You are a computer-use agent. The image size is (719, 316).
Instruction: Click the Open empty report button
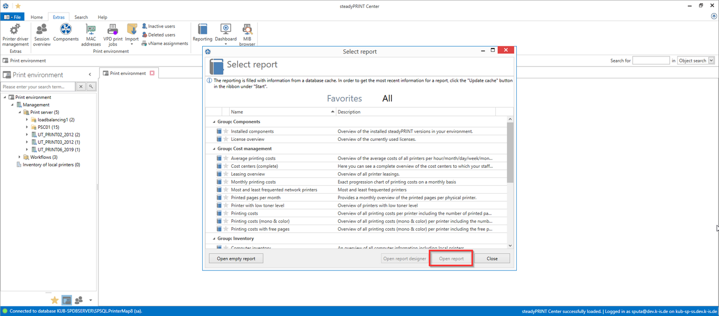(236, 259)
